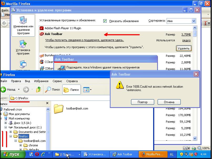Click folder tree scroll up arrow
This screenshot has width=212, height=159.
point(48,109)
